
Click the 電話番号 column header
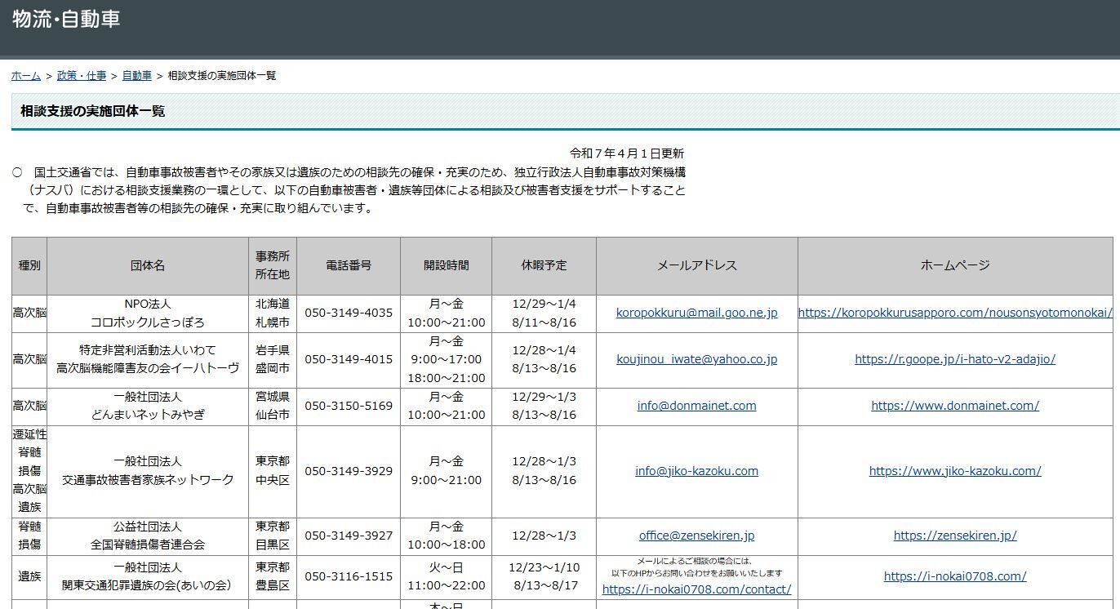[349, 266]
